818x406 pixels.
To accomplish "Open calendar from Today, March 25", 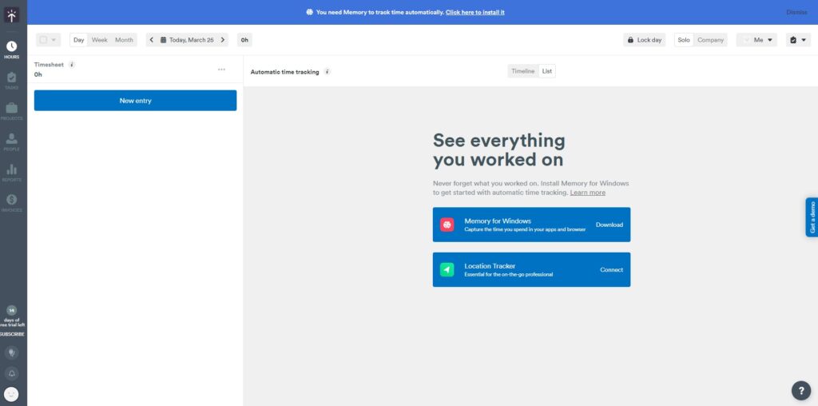I will pos(187,40).
